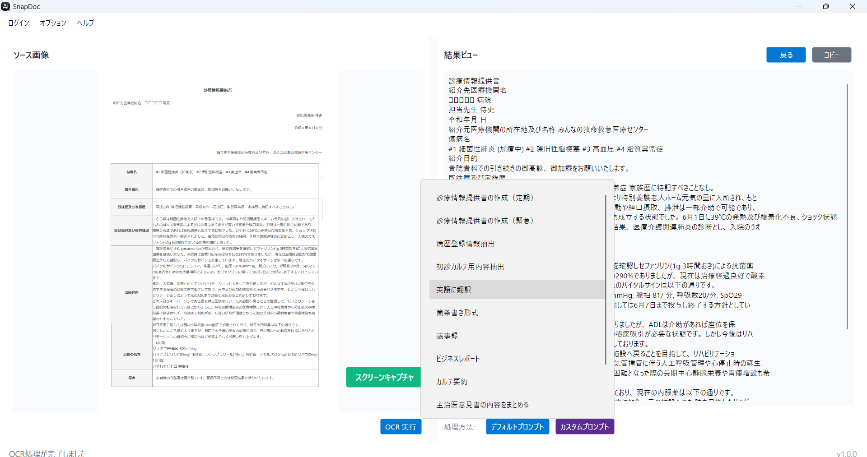Select カルテ要約 prompt
This screenshot has height=457, width=867.
pyautogui.click(x=452, y=382)
